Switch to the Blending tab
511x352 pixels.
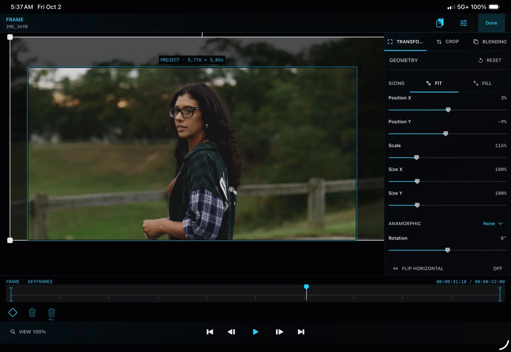tap(490, 42)
